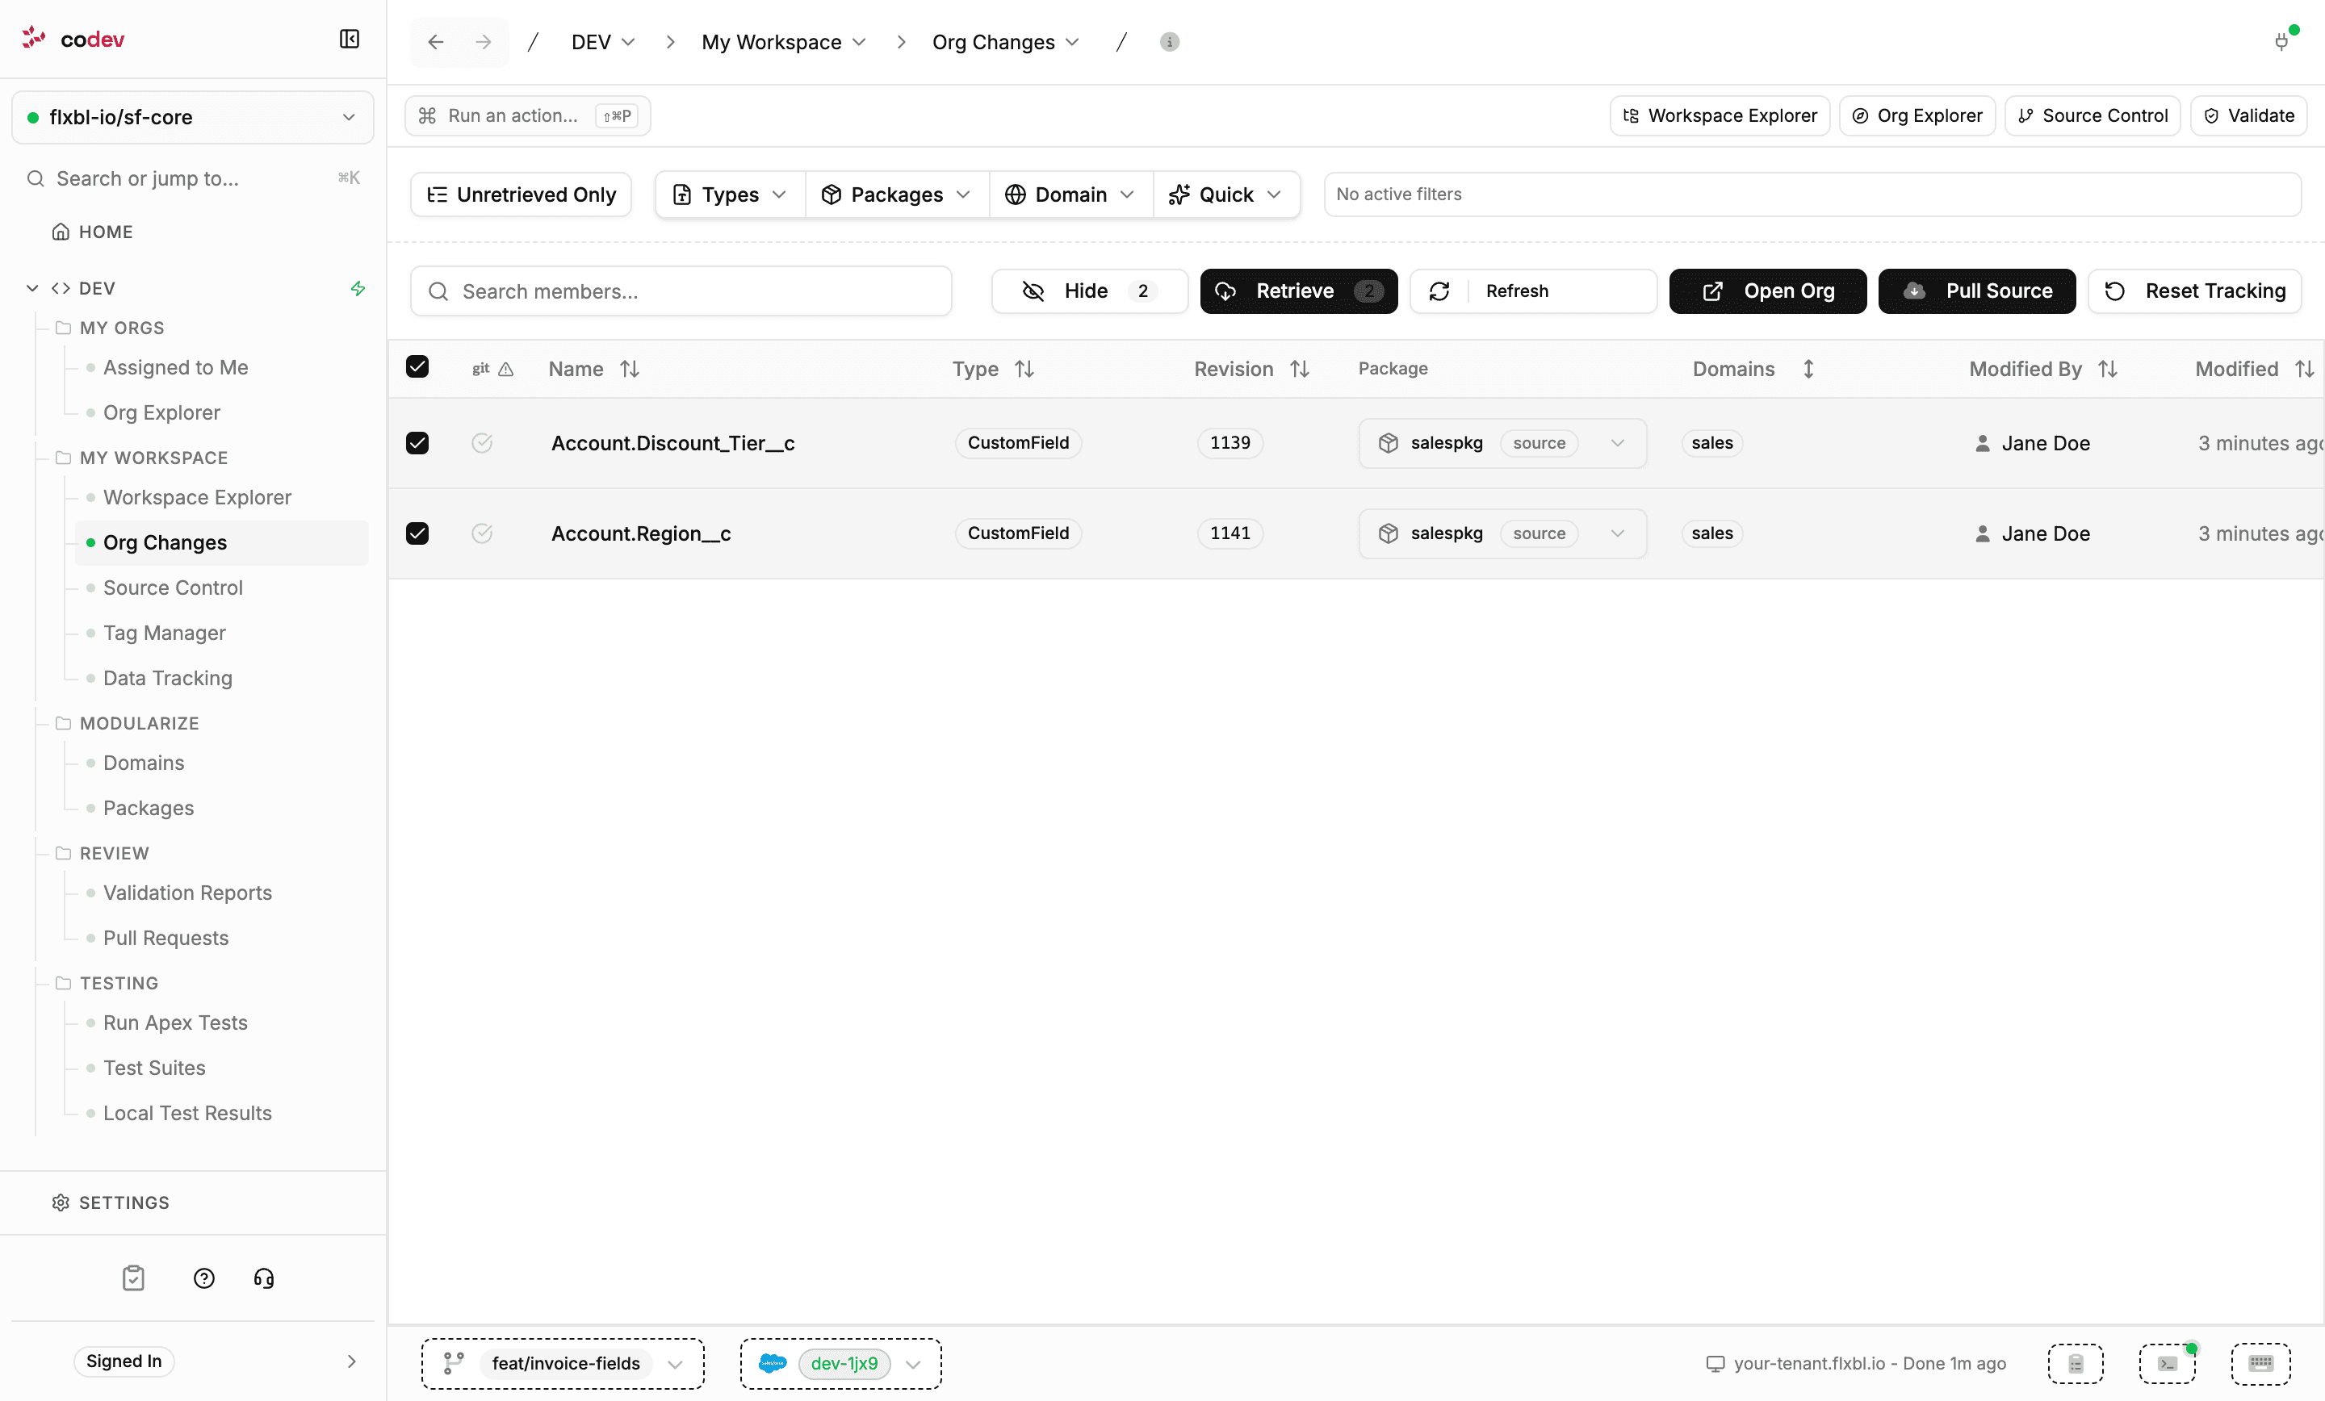This screenshot has width=2325, height=1401.
Task: Collapse the sidebar panel icon
Action: pos(349,39)
